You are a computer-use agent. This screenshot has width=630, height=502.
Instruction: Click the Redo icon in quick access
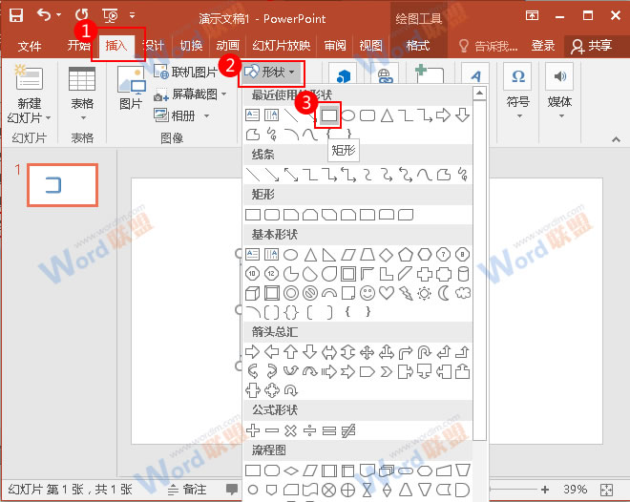click(82, 15)
